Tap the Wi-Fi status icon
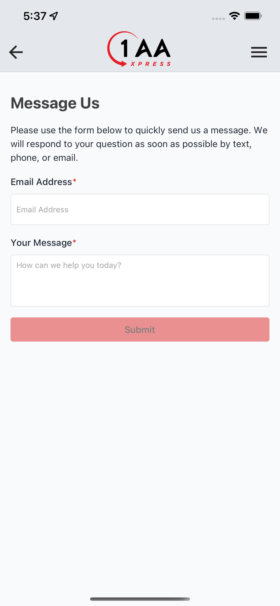 point(234,16)
